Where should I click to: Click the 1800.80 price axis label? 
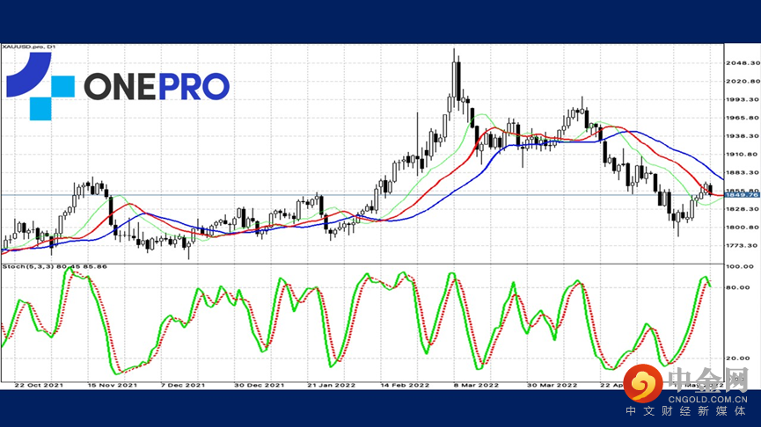pyautogui.click(x=743, y=228)
